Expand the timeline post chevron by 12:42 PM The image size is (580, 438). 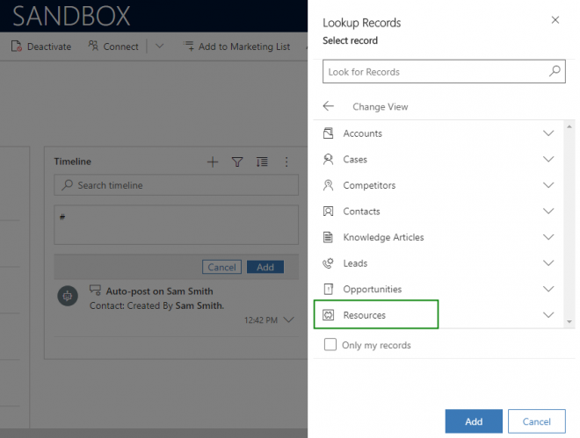click(x=289, y=320)
